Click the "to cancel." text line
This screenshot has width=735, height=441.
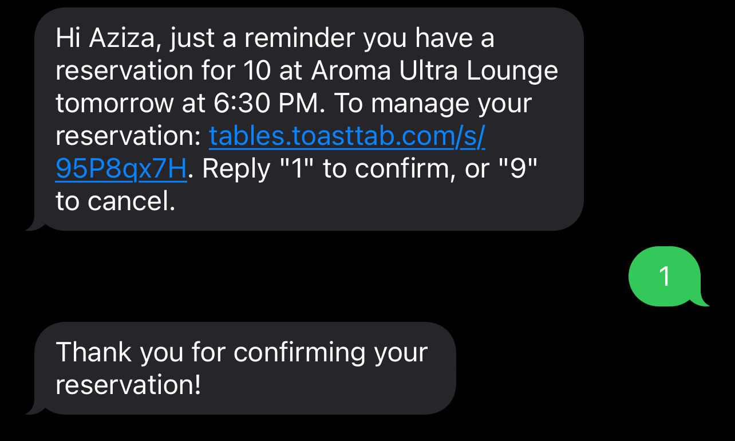115,202
